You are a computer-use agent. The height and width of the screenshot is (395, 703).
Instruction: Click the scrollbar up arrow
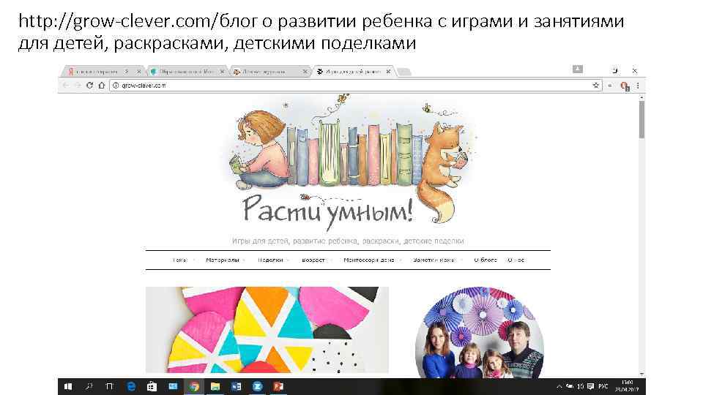click(x=641, y=97)
